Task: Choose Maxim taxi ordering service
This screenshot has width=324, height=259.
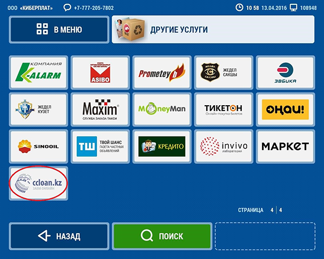Action: (100, 110)
